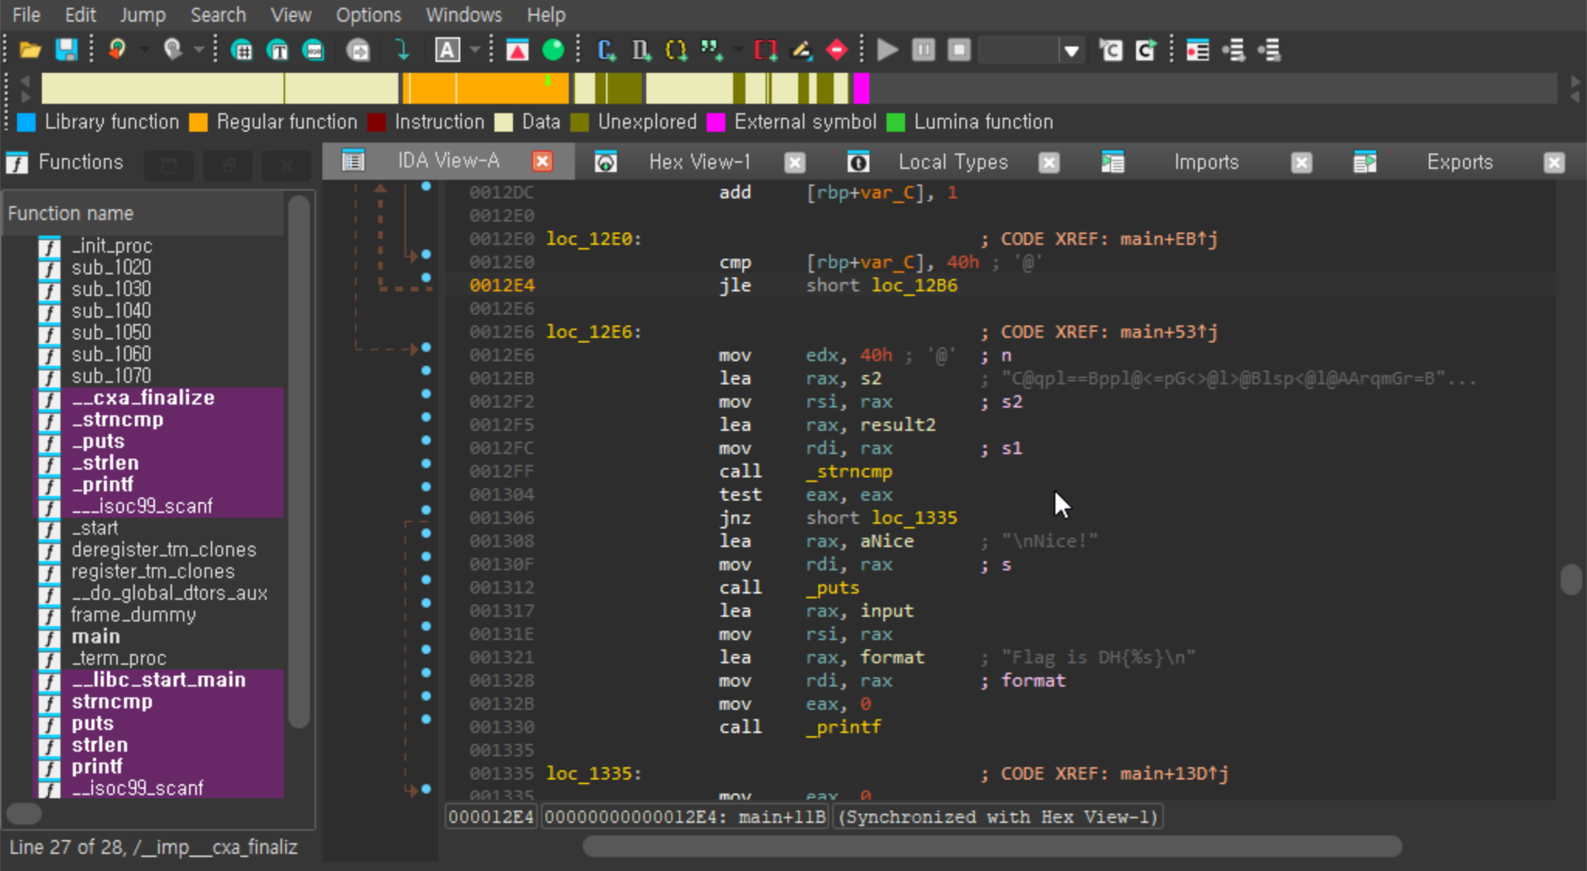Click the open file folder icon
Viewport: 1587px width, 871px height.
click(30, 51)
